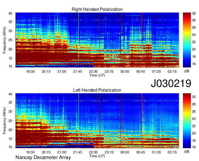Click "Frequency (MHz)" axis label of Right Handed plot
Screen dimensions: 199x161
coord(4,40)
